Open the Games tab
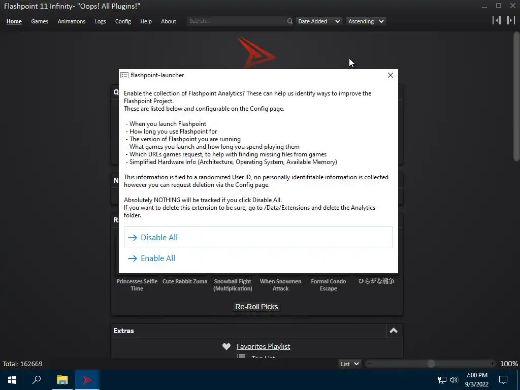This screenshot has height=390, width=520. (x=40, y=21)
